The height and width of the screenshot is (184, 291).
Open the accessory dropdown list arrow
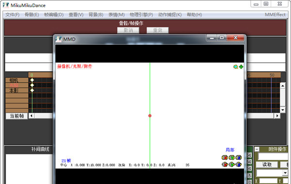pyautogui.click(x=285, y=173)
